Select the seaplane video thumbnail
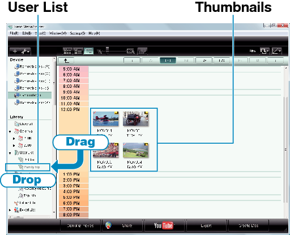 pos(105,118)
